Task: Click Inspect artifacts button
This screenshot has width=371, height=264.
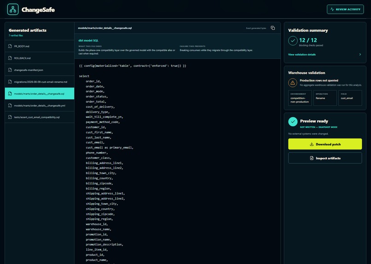Action: 325,158
